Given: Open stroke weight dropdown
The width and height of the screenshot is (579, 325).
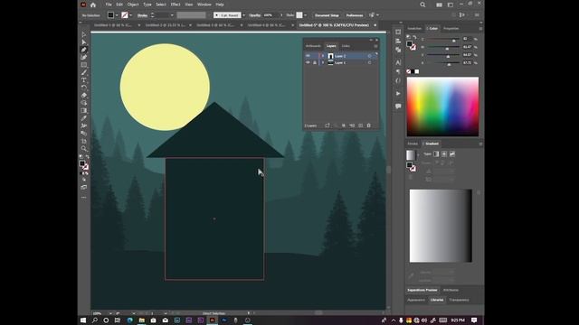Looking at the screenshot, I should (172, 15).
